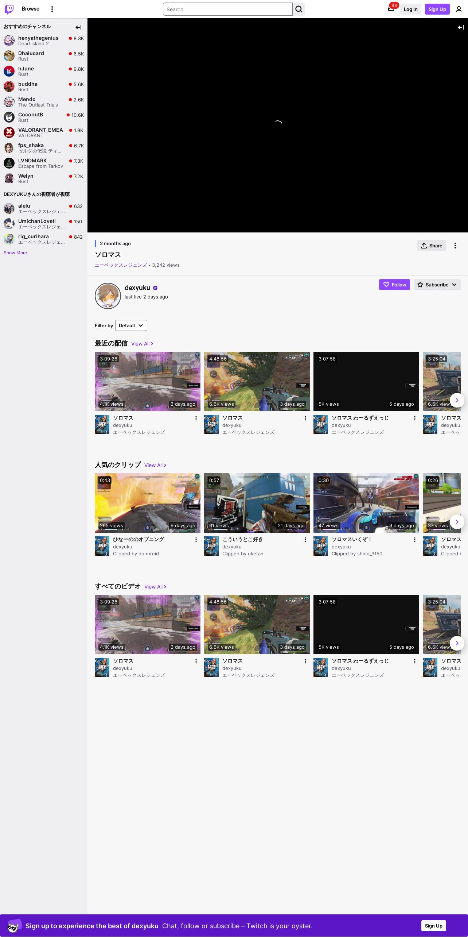Open the 4:48:56 video thumbnail in 最近の配信
Screen dimensions: 468x937
click(257, 381)
